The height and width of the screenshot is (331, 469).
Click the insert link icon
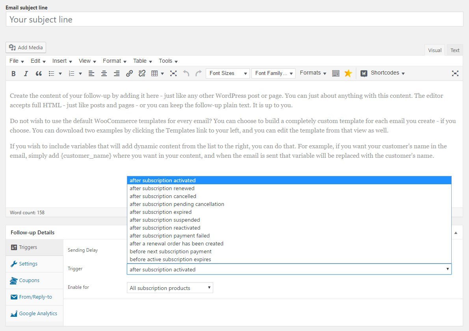pyautogui.click(x=129, y=73)
